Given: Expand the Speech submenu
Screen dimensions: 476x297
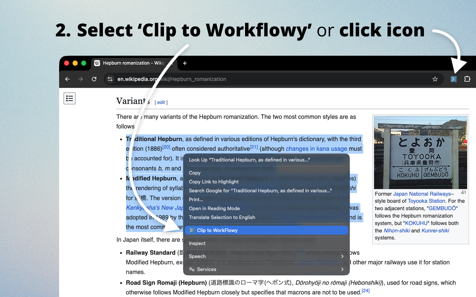Looking at the screenshot, I should pos(342,256).
